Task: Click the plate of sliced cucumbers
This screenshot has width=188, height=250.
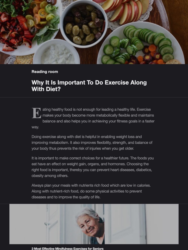Action: (x=141, y=43)
